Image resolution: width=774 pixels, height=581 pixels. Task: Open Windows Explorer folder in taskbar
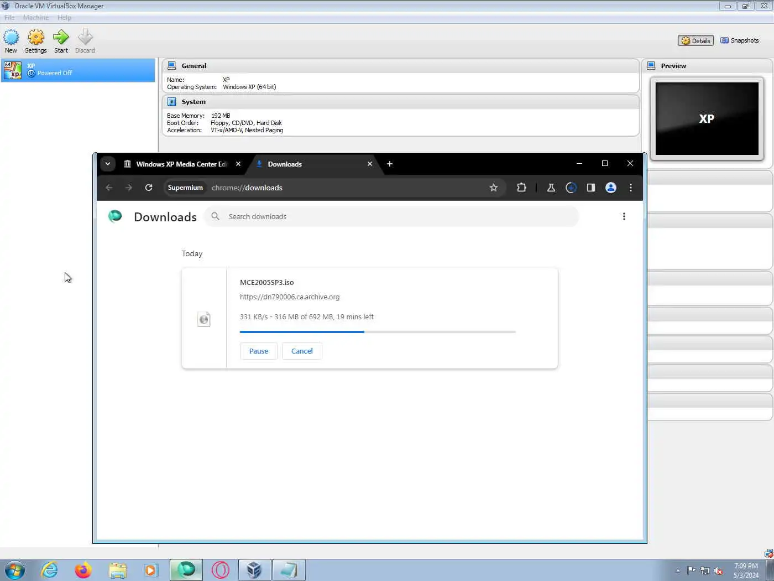tap(117, 570)
